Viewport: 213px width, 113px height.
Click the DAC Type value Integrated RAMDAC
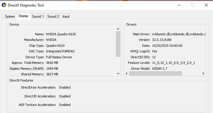(x=60, y=51)
